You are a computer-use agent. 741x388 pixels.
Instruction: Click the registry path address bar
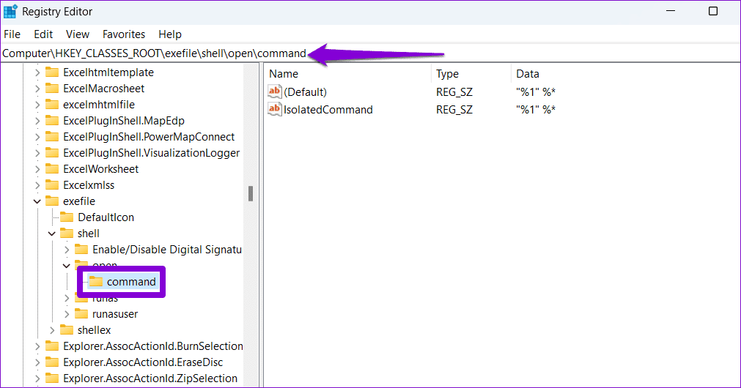[x=371, y=53]
